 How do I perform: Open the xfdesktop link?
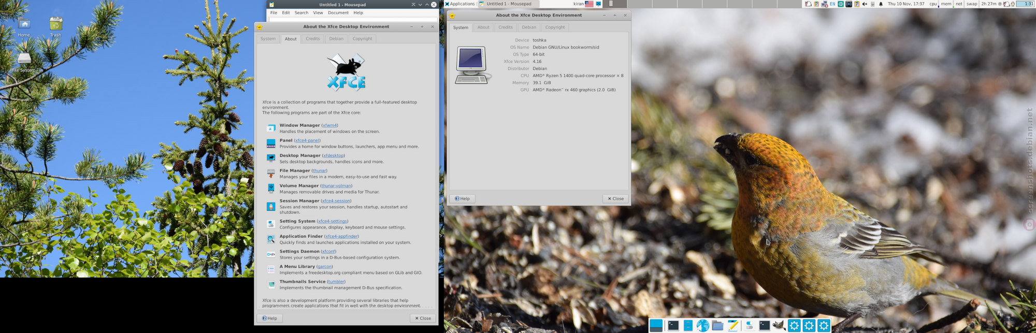(x=334, y=155)
